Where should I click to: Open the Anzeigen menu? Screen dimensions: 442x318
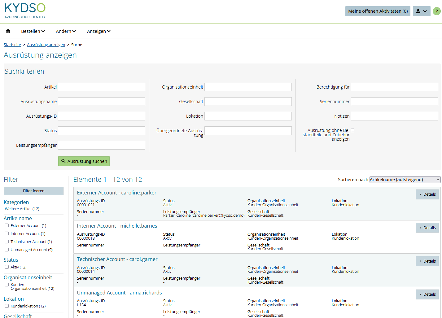[x=98, y=31]
